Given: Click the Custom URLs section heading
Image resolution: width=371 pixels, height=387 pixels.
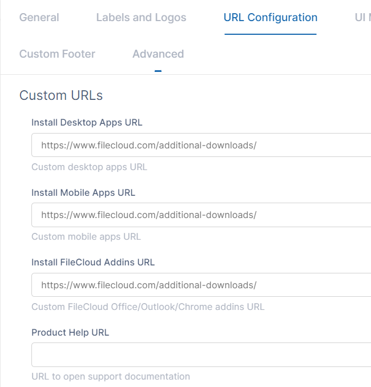Looking at the screenshot, I should (x=61, y=95).
